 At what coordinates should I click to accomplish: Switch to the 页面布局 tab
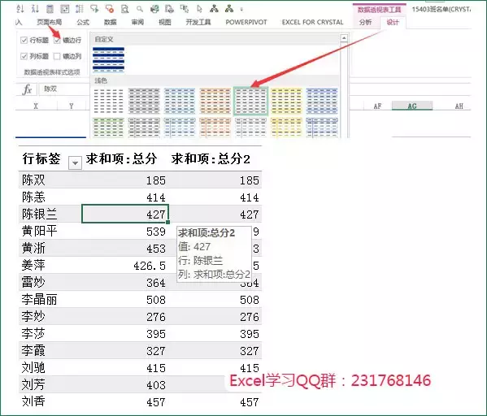tap(49, 22)
